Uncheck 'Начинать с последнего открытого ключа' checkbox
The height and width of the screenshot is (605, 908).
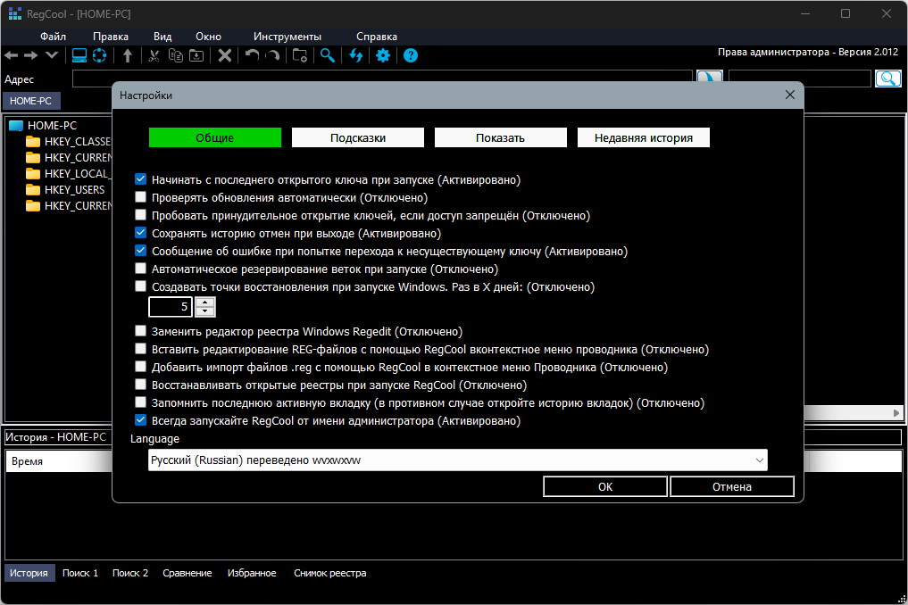click(141, 178)
